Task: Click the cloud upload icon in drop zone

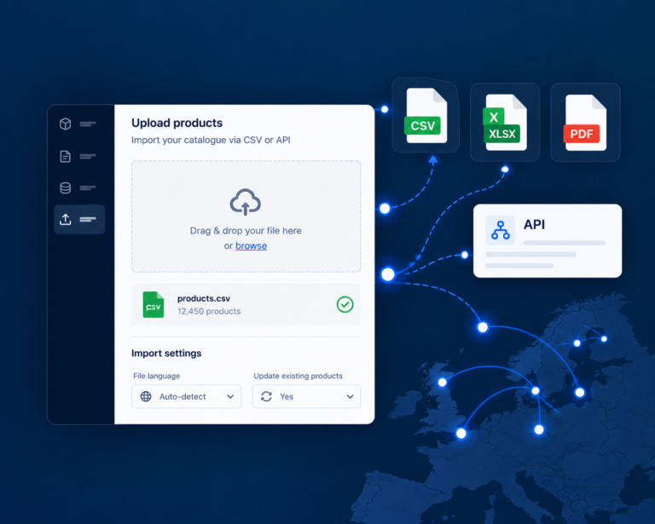Action: [x=246, y=202]
